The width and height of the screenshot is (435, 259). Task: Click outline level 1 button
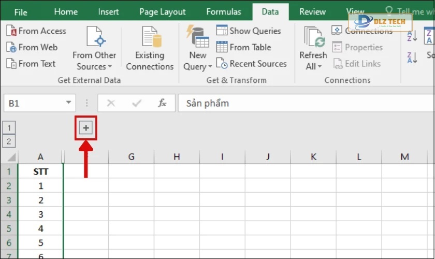coord(9,128)
